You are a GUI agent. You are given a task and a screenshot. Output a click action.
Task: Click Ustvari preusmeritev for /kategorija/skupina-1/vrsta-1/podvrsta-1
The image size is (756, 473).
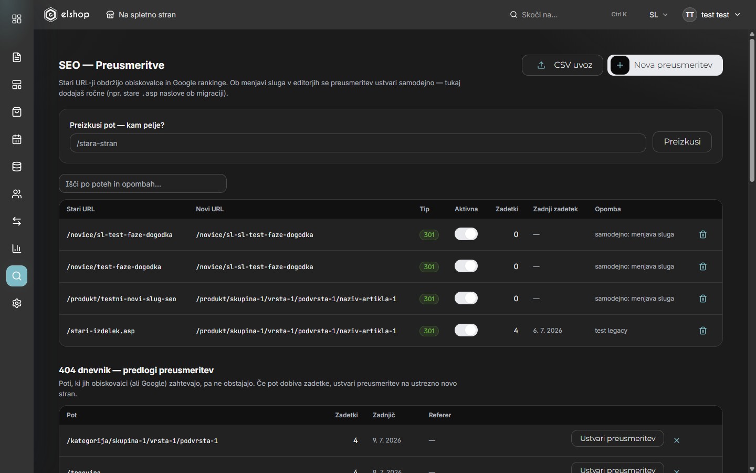617,438
